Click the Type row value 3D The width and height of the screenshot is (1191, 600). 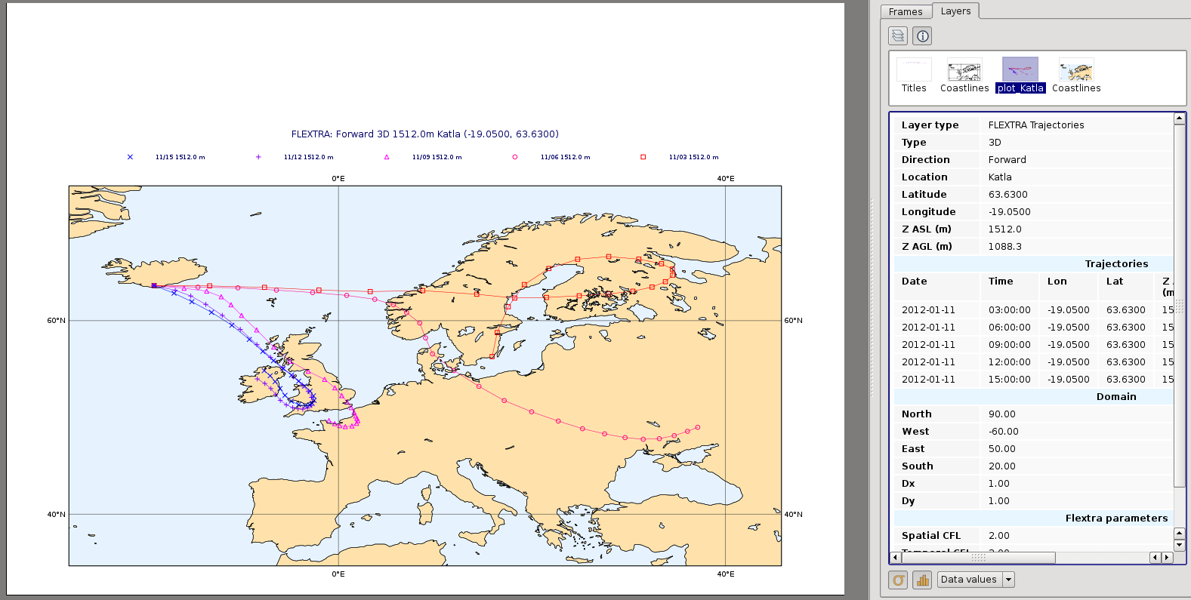[995, 143]
